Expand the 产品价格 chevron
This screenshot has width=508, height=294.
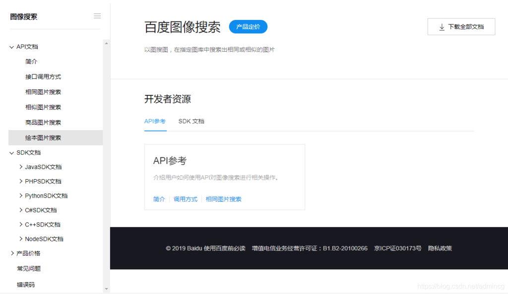pos(12,253)
